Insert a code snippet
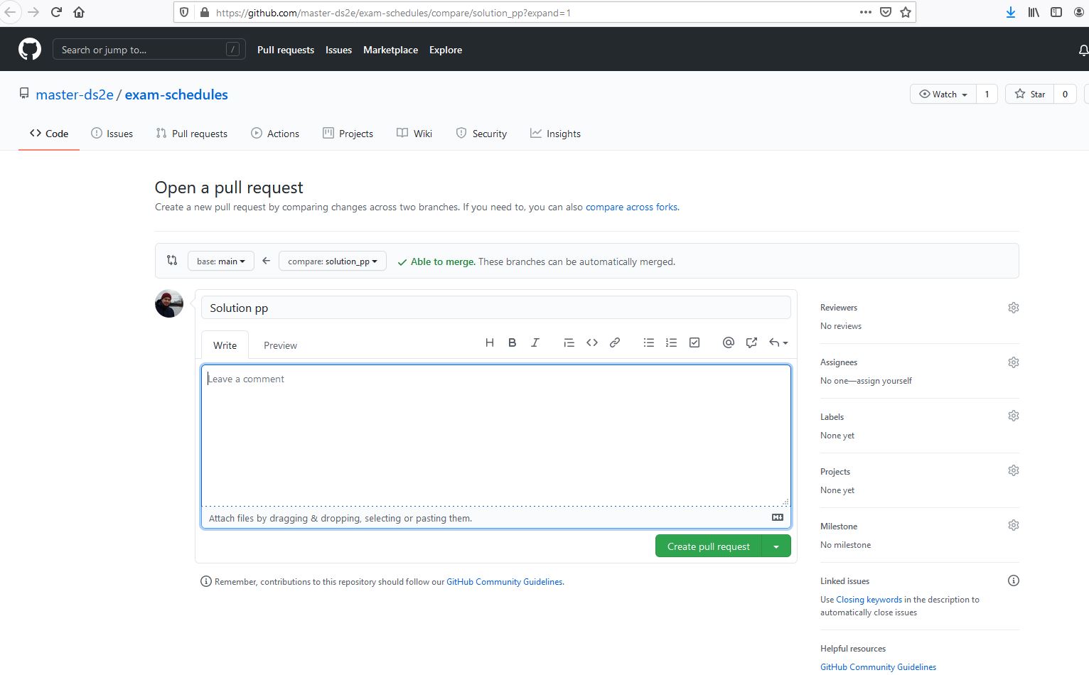 (591, 342)
